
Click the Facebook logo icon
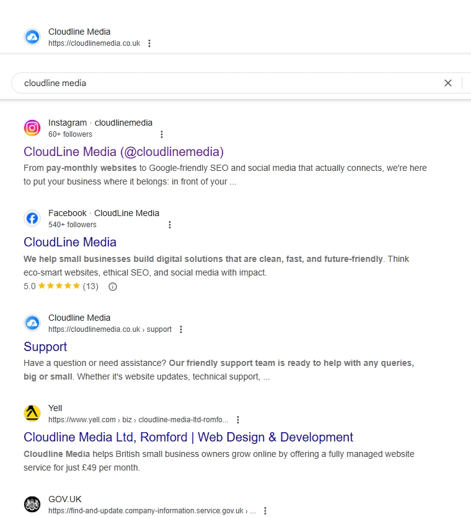(32, 219)
